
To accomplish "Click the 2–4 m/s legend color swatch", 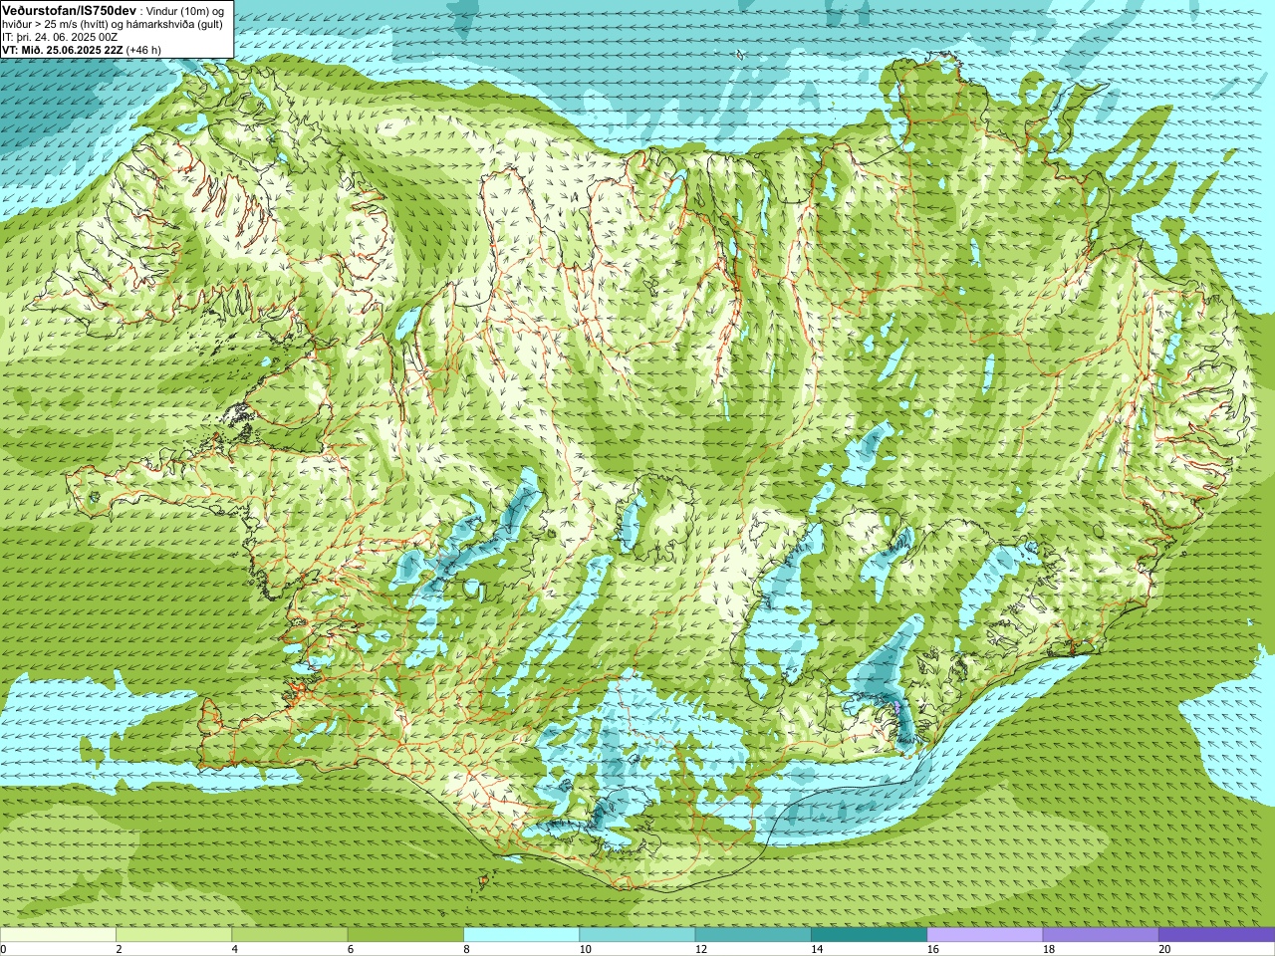I will pyautogui.click(x=173, y=935).
